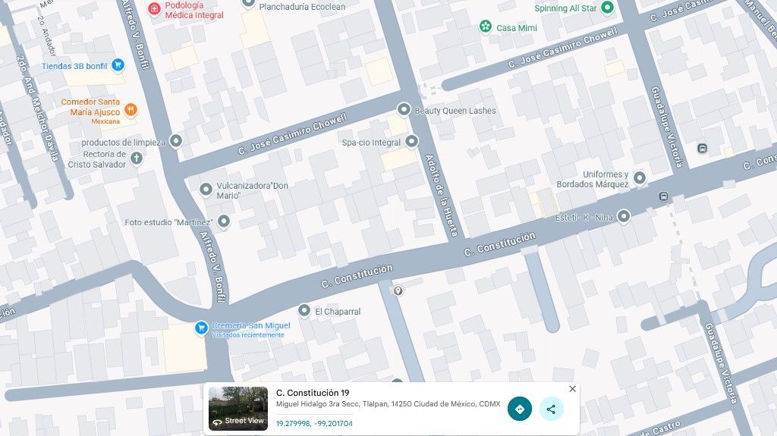This screenshot has width=777, height=436.
Task: Open Rectoría de Cristo Salvador church pin
Action: point(137,158)
